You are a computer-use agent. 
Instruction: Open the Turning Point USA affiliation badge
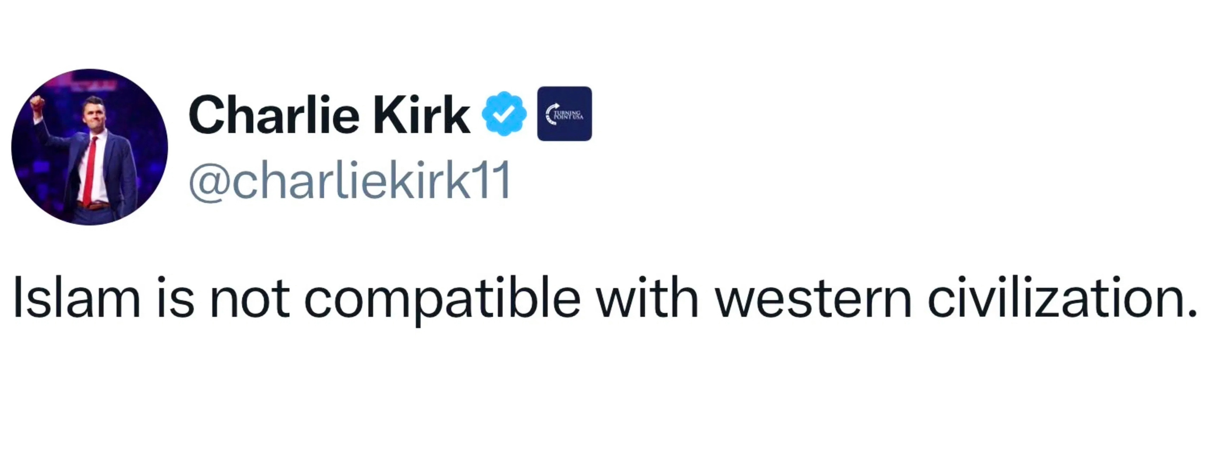pos(564,114)
